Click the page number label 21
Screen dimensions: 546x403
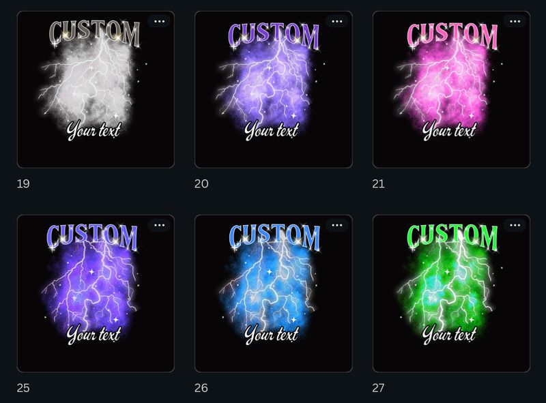point(379,183)
